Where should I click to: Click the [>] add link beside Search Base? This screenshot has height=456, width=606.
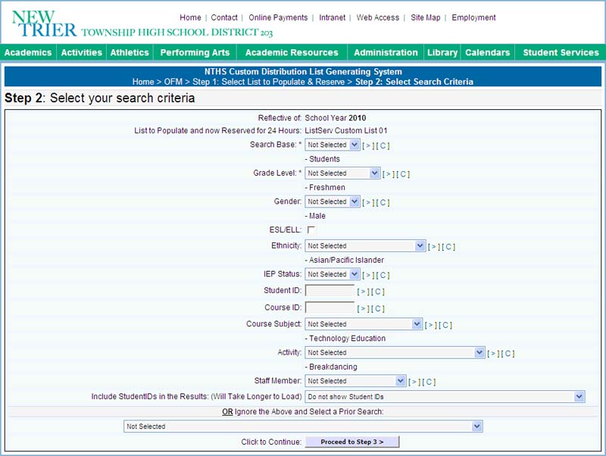click(368, 145)
